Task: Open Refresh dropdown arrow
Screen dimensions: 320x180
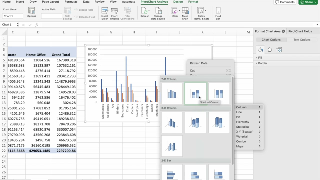Action: point(149,10)
